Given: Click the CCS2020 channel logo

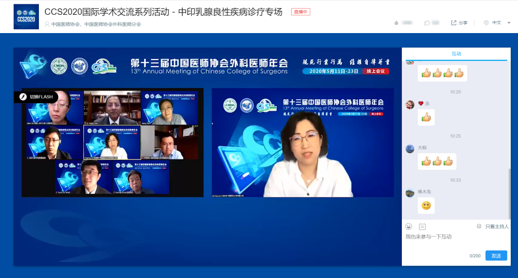Looking at the screenshot, I should (x=26, y=17).
